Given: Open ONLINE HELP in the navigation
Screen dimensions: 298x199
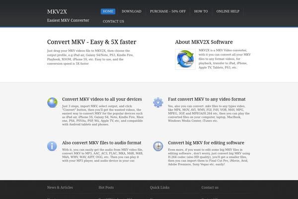Looking at the screenshot, I should pos(228,11).
